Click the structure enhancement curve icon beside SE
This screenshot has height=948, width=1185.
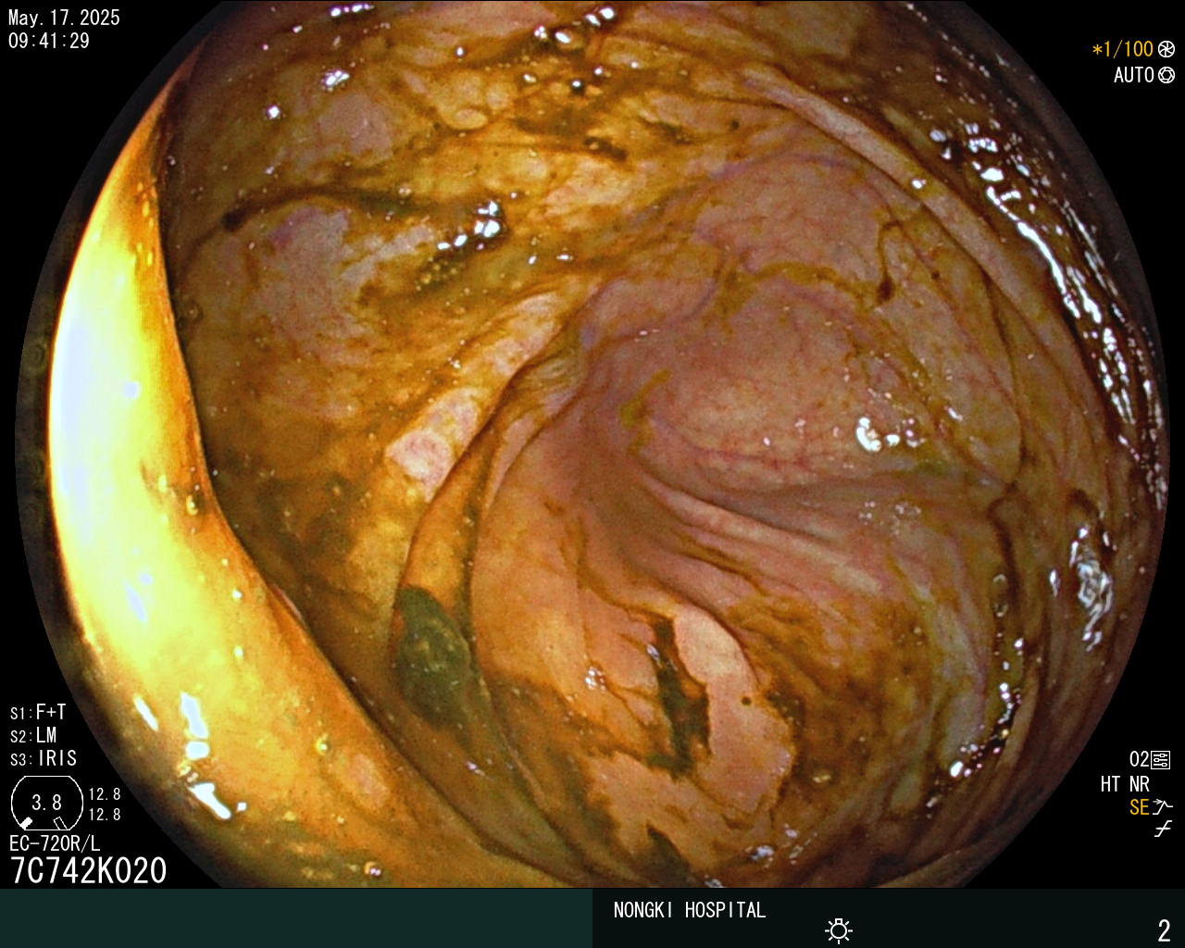(1163, 807)
